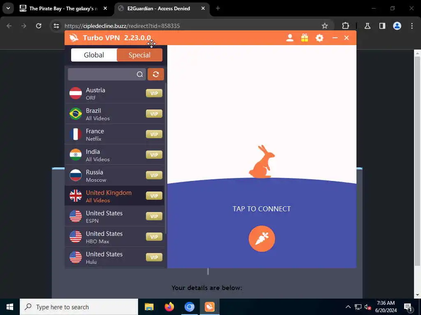Open Turbo VPN settings gear
421x315 pixels.
tap(319, 38)
